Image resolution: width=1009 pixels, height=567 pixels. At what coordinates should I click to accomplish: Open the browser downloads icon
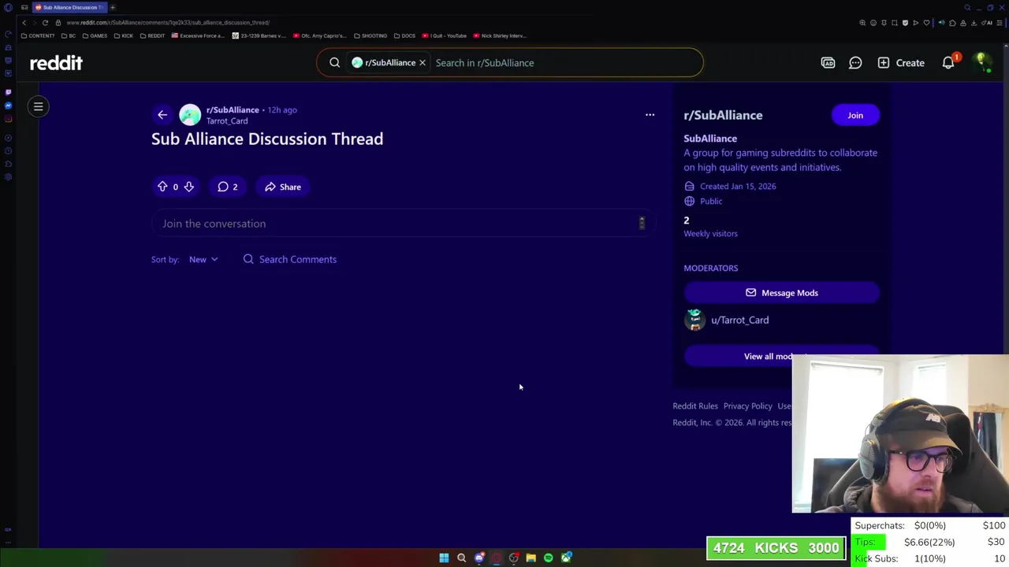(x=974, y=23)
